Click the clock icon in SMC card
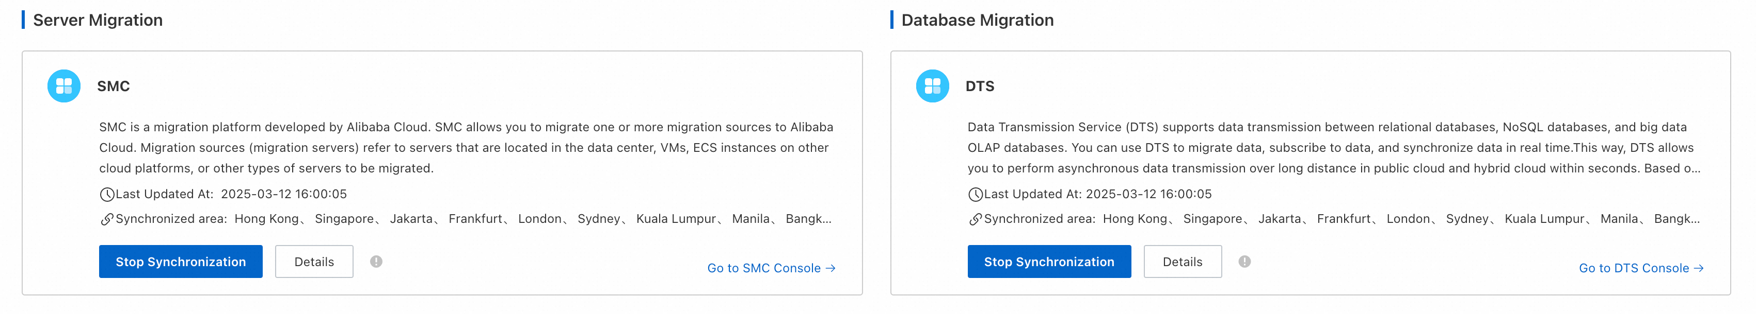This screenshot has width=1756, height=314. (x=106, y=195)
